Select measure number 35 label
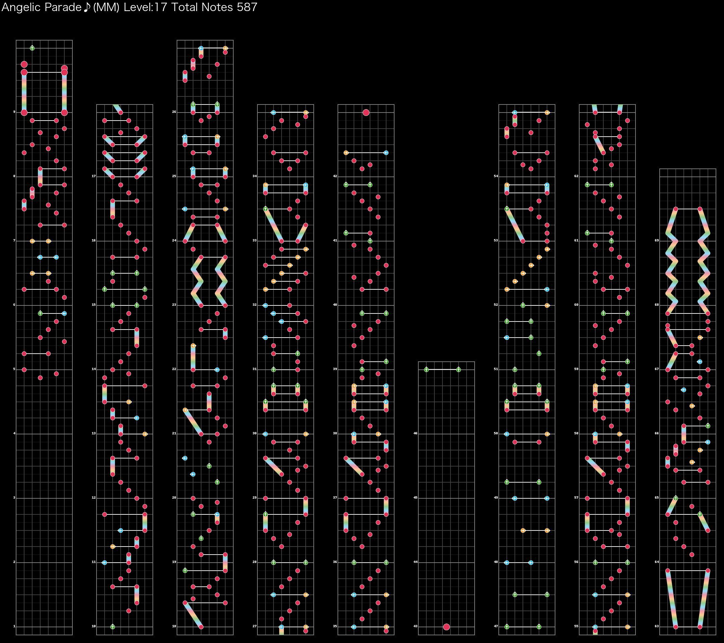The image size is (724, 643). pos(335,626)
